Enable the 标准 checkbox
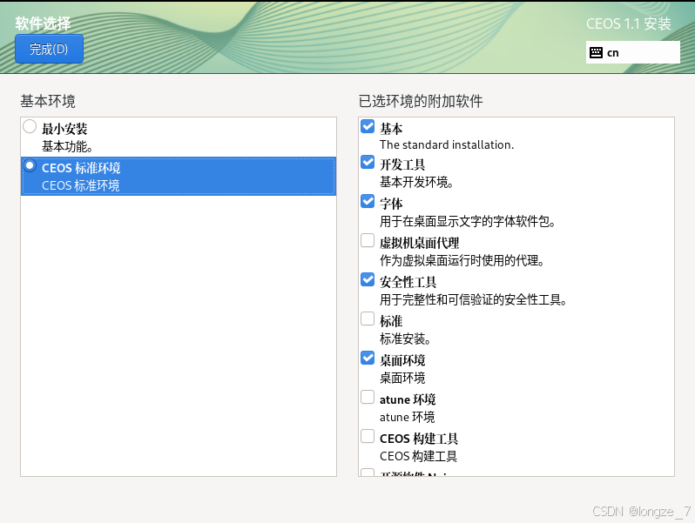 (x=368, y=318)
